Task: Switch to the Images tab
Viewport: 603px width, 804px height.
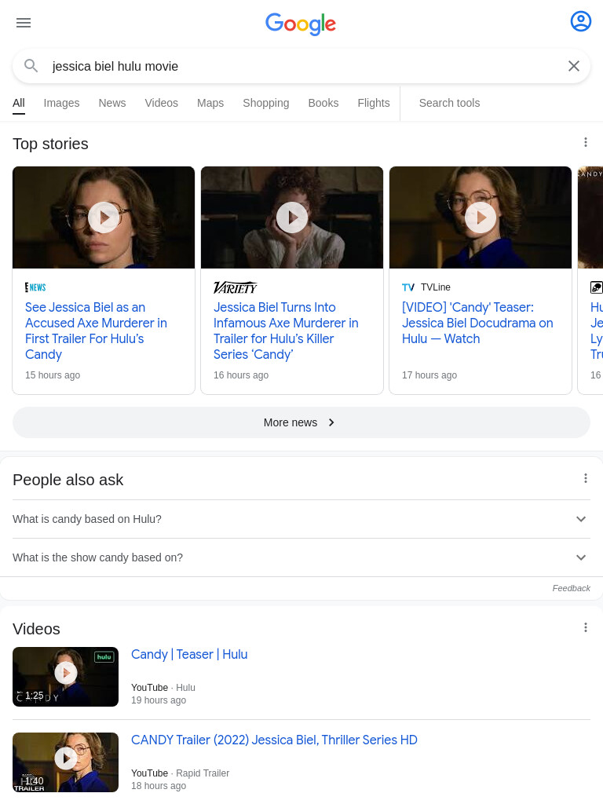Action: pos(61,103)
